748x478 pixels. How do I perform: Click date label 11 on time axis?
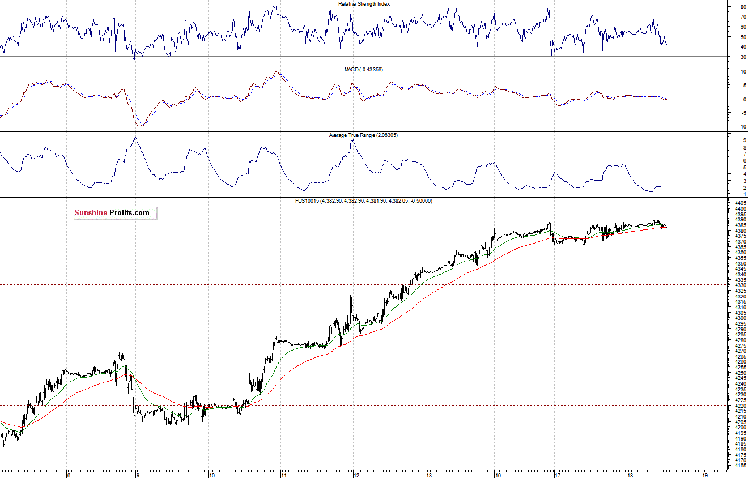[x=283, y=475]
